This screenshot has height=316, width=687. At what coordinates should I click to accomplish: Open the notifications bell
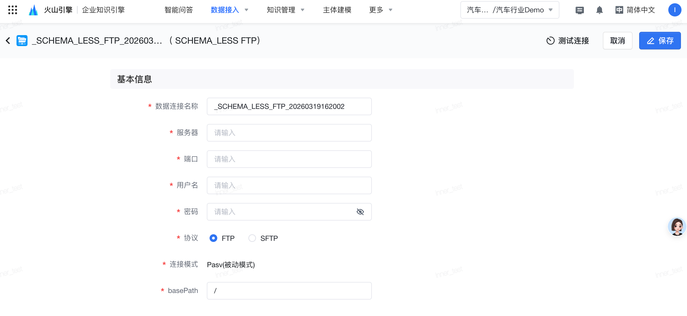pos(599,10)
